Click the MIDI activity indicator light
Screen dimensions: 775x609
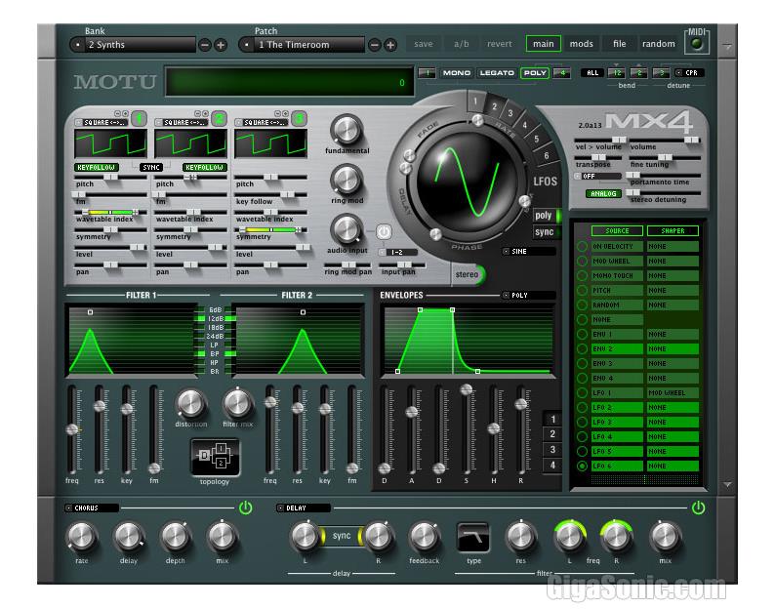click(697, 44)
